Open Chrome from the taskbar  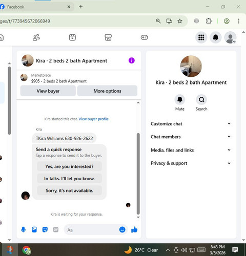[x=26, y=250]
